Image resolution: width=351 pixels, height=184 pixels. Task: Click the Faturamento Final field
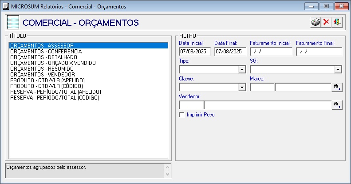(x=319, y=52)
